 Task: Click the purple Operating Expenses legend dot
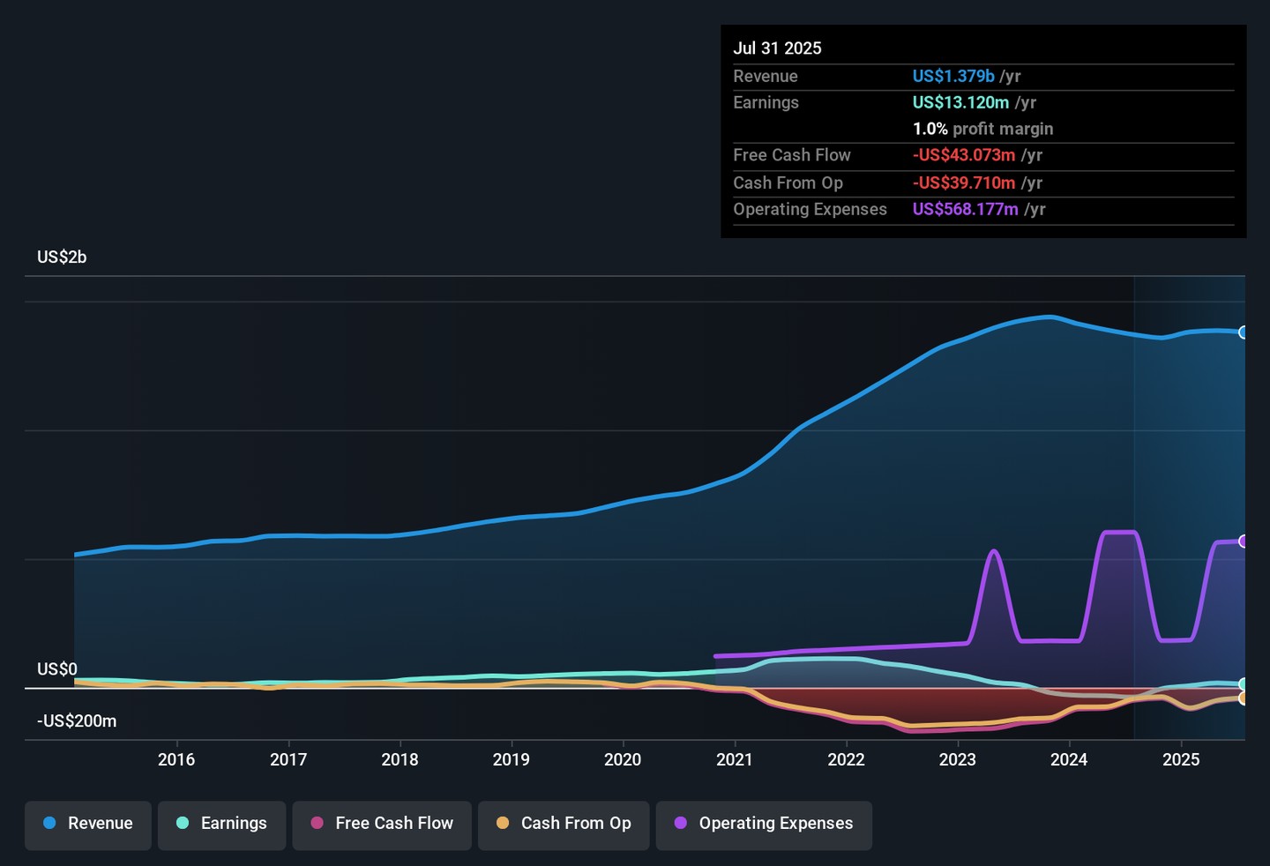(681, 824)
